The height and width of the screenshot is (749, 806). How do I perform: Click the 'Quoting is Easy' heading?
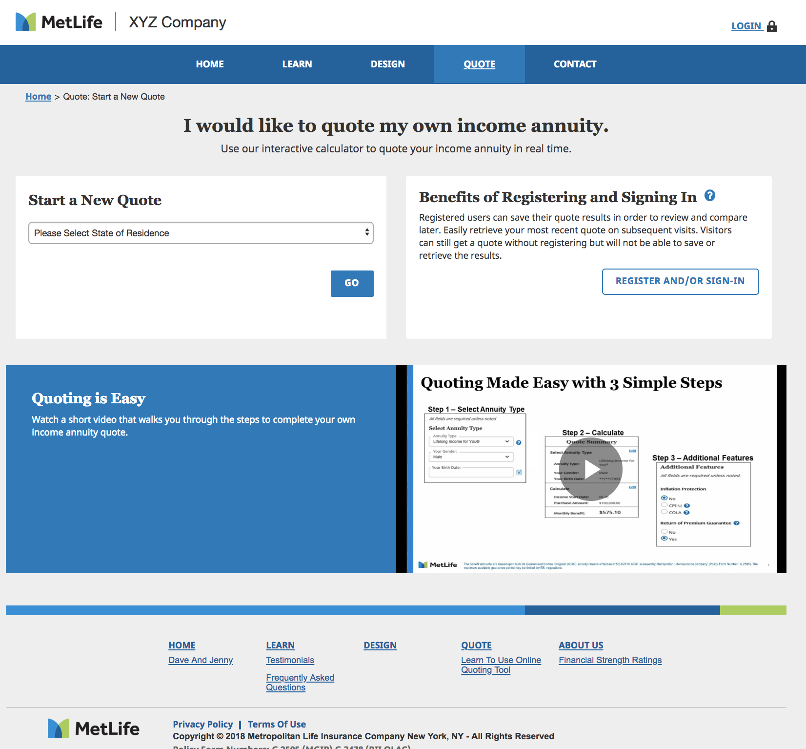click(89, 398)
